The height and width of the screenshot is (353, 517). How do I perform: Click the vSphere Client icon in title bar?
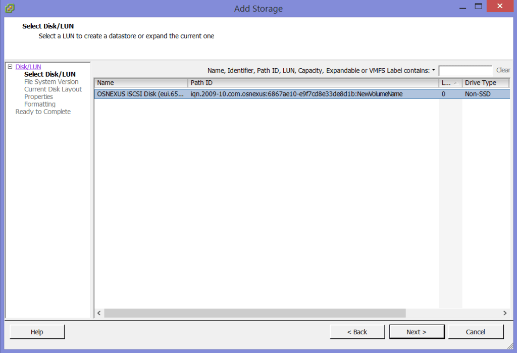point(10,8)
